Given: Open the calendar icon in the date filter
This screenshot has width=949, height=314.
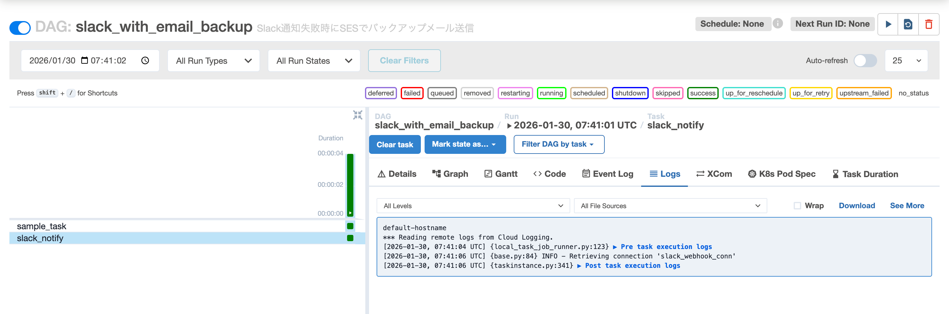Looking at the screenshot, I should [x=84, y=60].
